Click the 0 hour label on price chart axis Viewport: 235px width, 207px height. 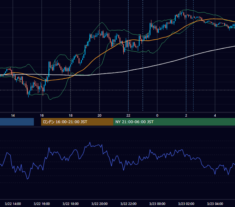[x=157, y=116]
